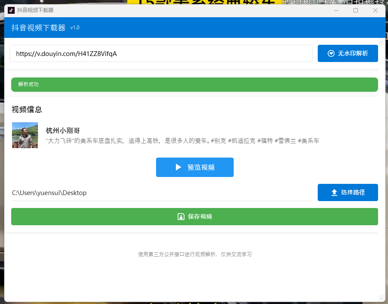Viewport: 388px width, 304px height.
Task: Maximize the downloader window
Action: (x=356, y=10)
